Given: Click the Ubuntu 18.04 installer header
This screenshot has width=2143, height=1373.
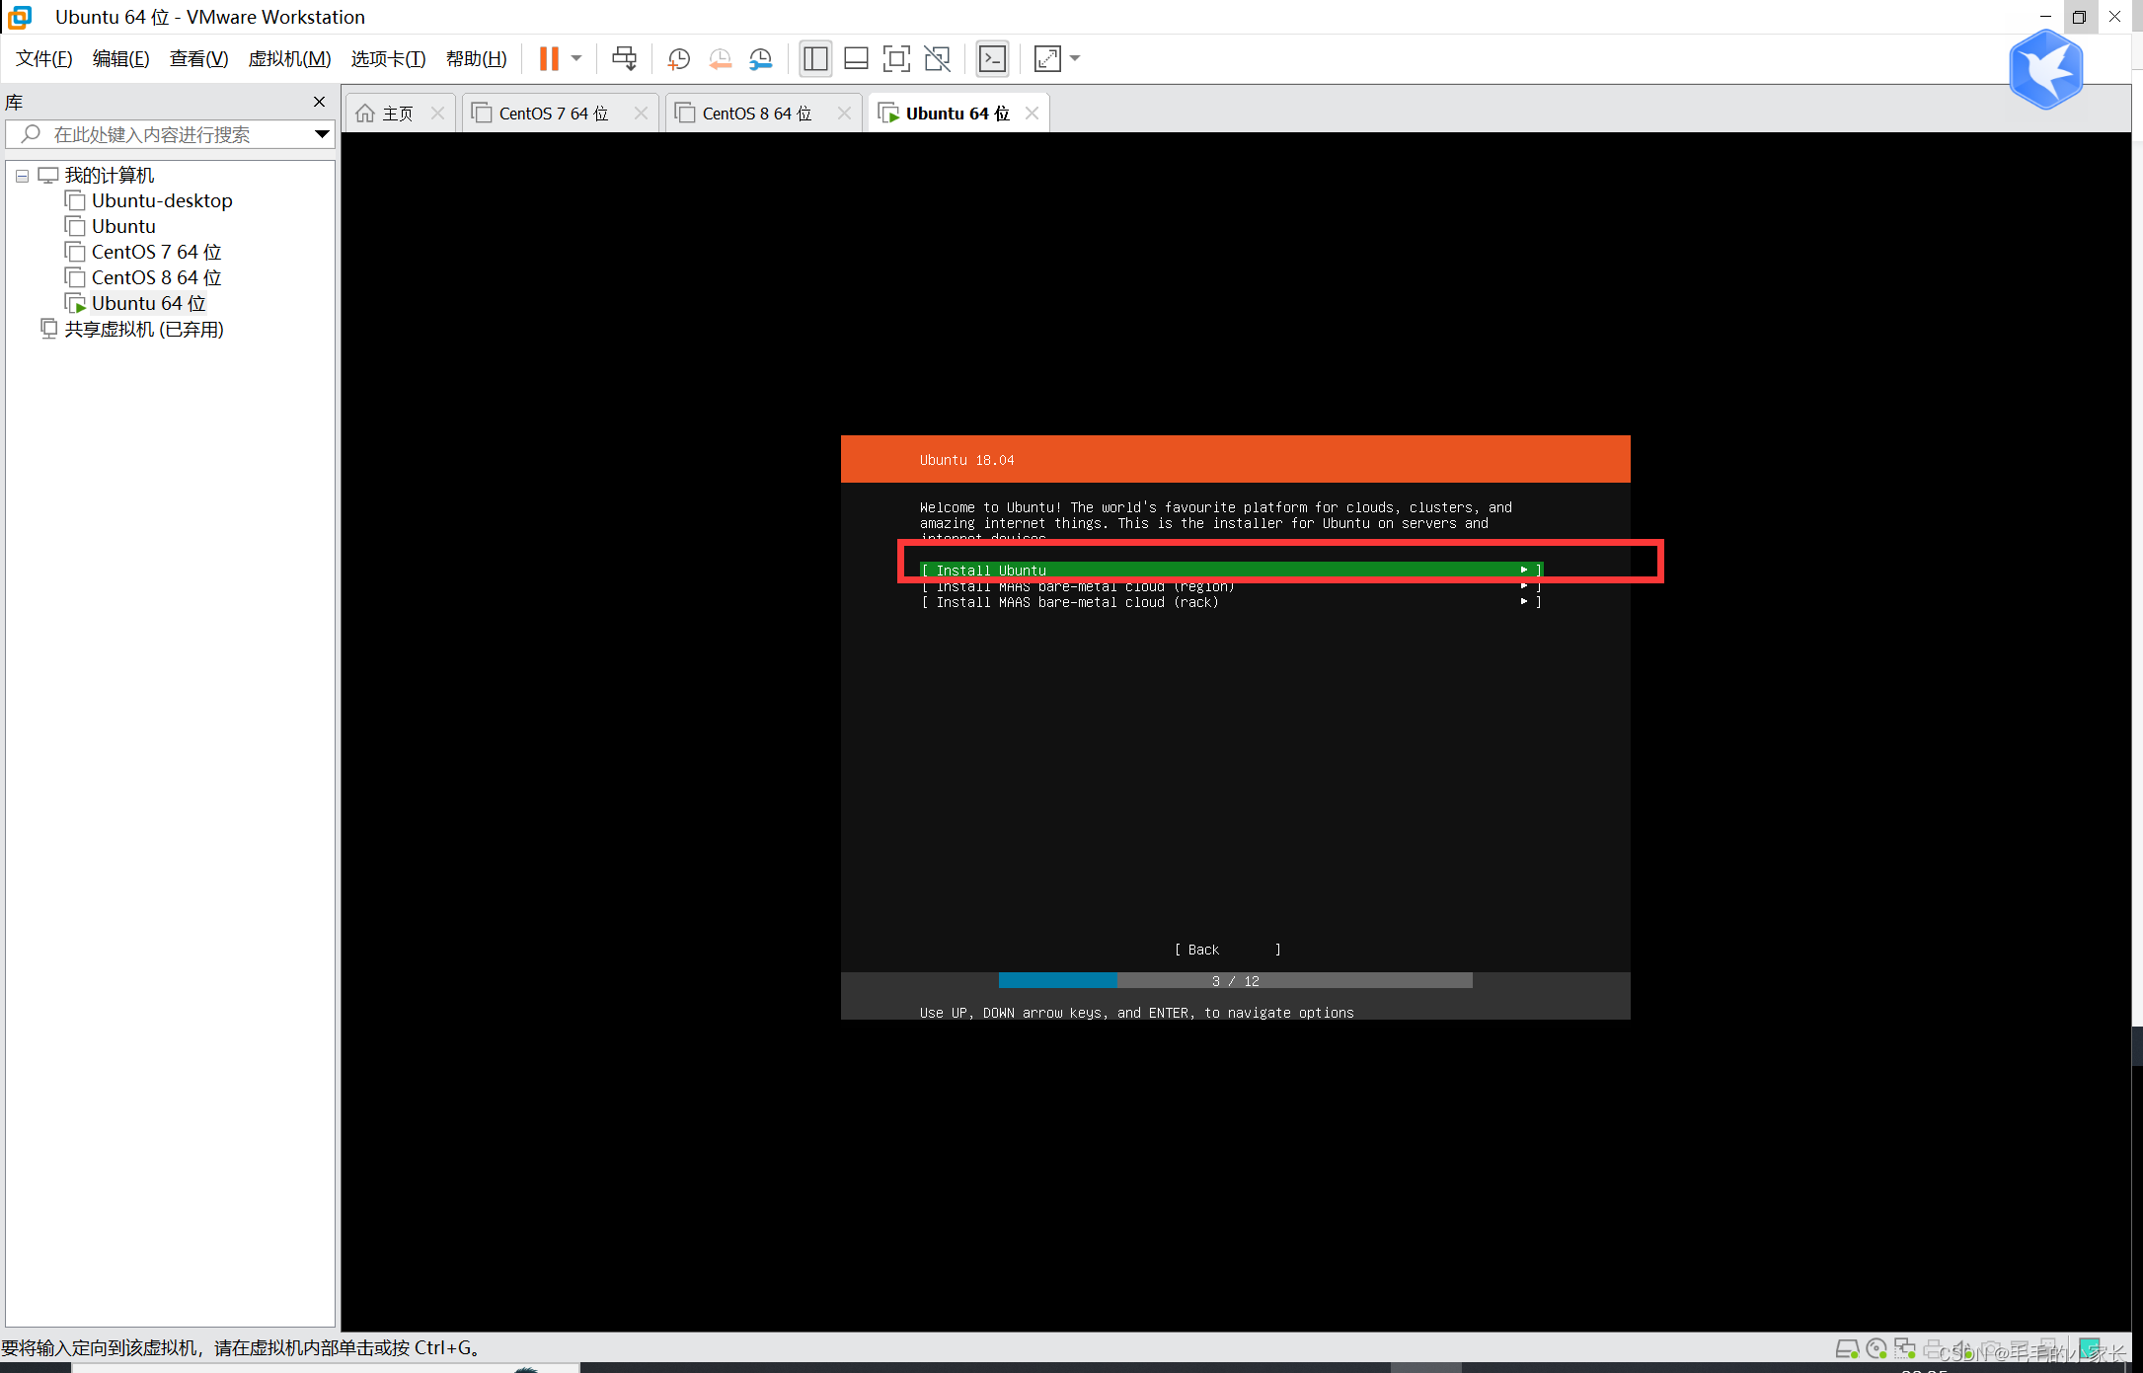Looking at the screenshot, I should [1236, 459].
